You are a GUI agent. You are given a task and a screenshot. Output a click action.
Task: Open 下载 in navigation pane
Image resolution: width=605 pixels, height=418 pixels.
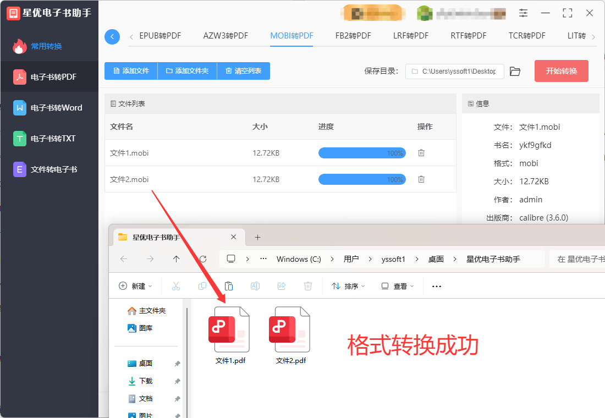point(140,381)
